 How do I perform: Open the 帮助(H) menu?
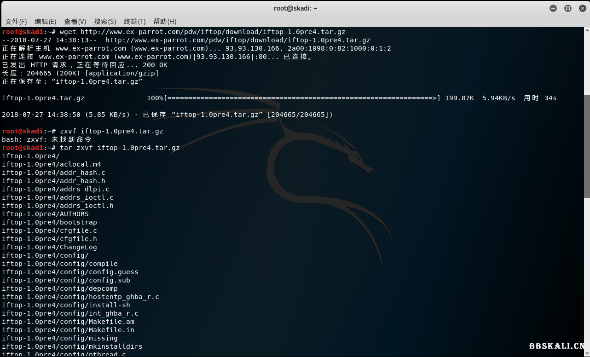point(165,22)
